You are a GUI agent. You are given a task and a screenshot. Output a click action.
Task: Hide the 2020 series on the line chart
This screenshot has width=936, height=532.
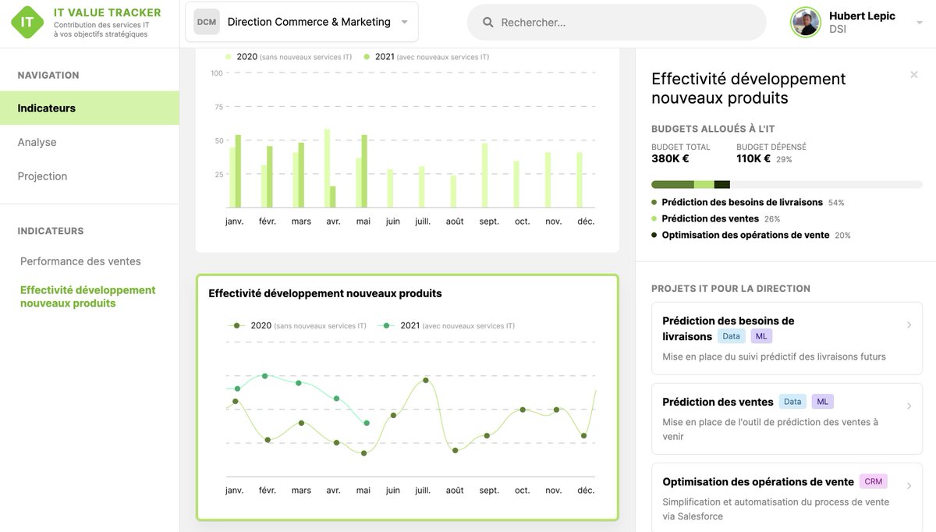tap(260, 326)
